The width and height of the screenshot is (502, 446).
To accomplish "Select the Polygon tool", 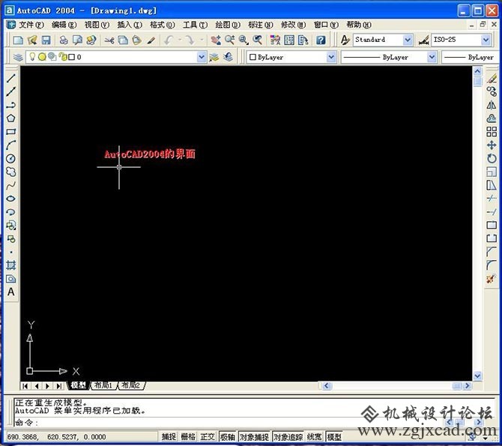I will tap(11, 118).
